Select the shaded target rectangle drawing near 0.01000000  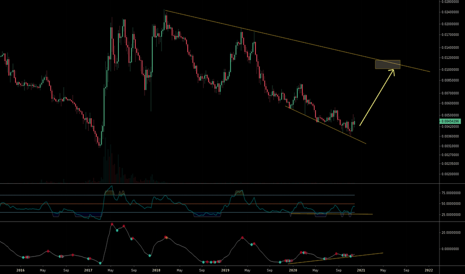pyautogui.click(x=388, y=64)
